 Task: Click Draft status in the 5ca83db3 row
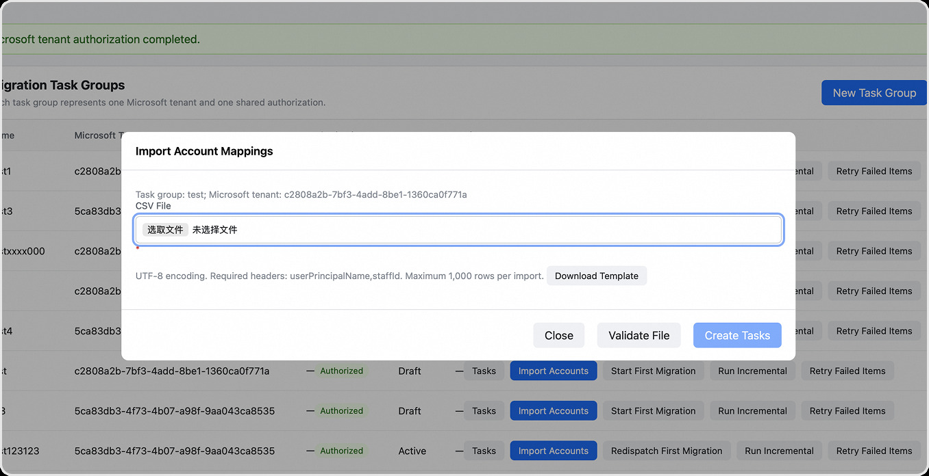click(x=410, y=411)
